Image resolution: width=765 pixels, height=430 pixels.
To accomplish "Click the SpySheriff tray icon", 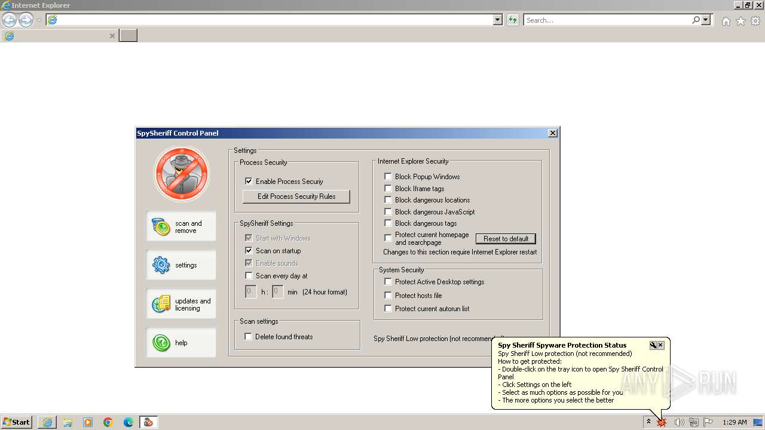I will 662,422.
